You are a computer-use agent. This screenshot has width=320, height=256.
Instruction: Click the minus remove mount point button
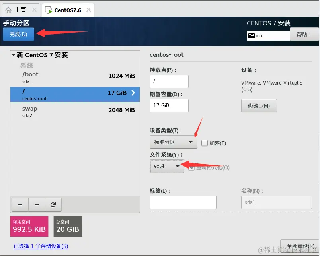pos(37,205)
